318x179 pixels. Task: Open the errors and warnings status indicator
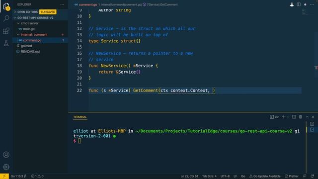pos(37,176)
